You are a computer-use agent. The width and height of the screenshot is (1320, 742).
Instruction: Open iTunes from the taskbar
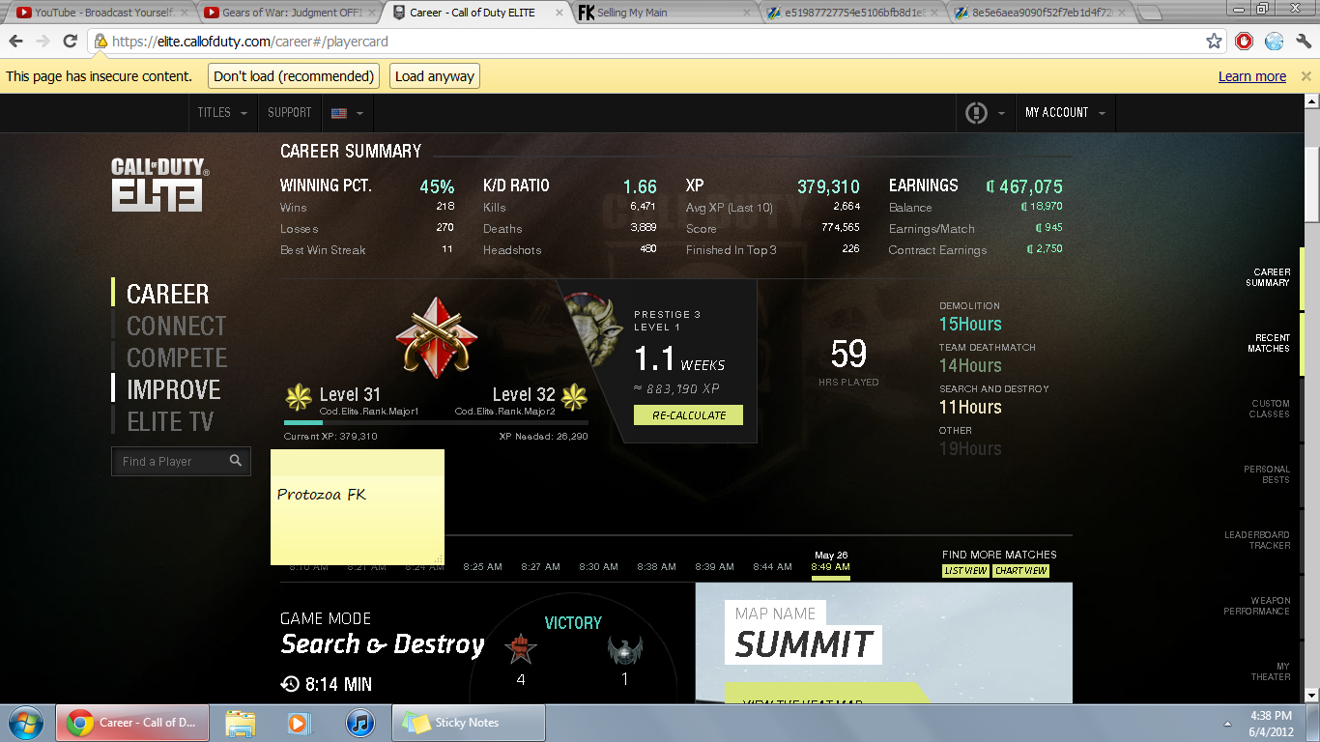[x=359, y=723]
